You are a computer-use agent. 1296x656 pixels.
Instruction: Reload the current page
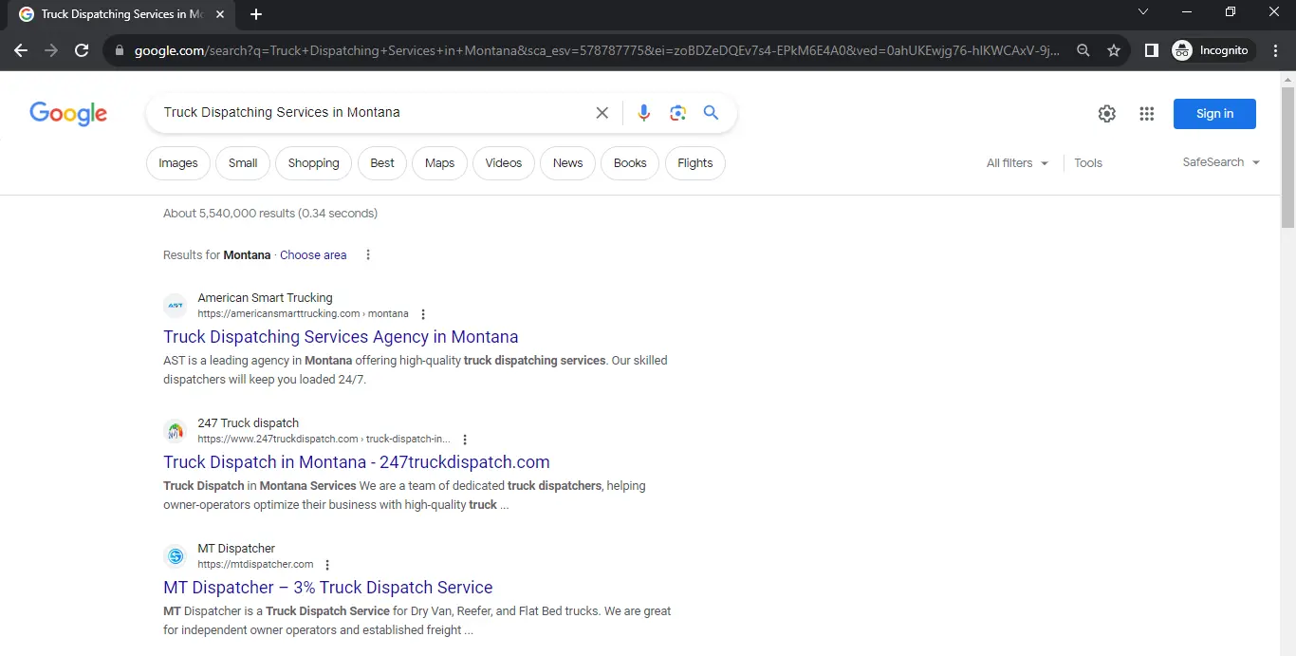tap(82, 50)
